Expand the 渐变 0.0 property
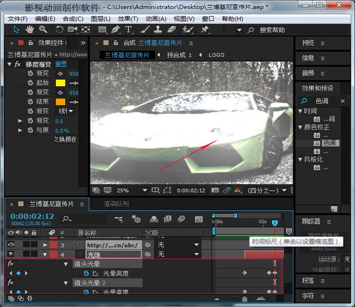Screen dimensions: 355x307 [20, 121]
